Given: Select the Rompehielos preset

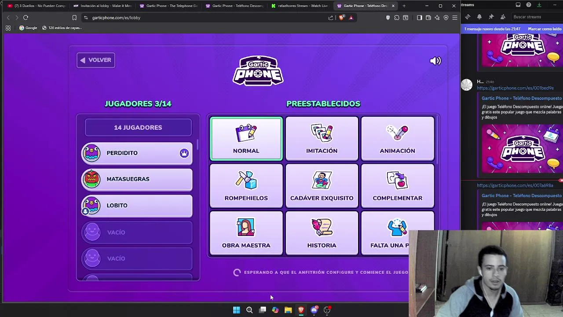Looking at the screenshot, I should coord(246,186).
